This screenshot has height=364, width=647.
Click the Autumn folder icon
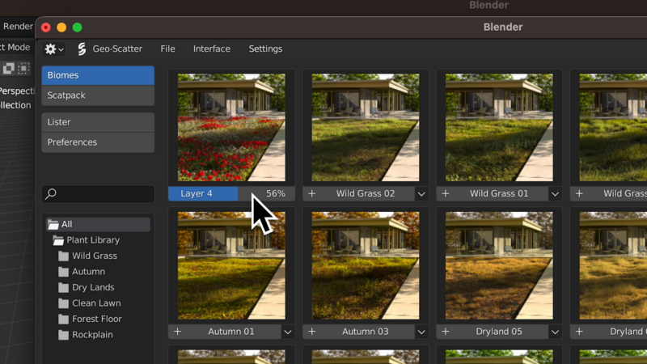(63, 272)
